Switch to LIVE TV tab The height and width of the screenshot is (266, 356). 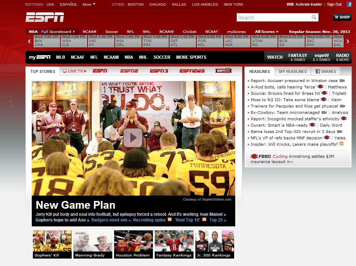pos(75,71)
